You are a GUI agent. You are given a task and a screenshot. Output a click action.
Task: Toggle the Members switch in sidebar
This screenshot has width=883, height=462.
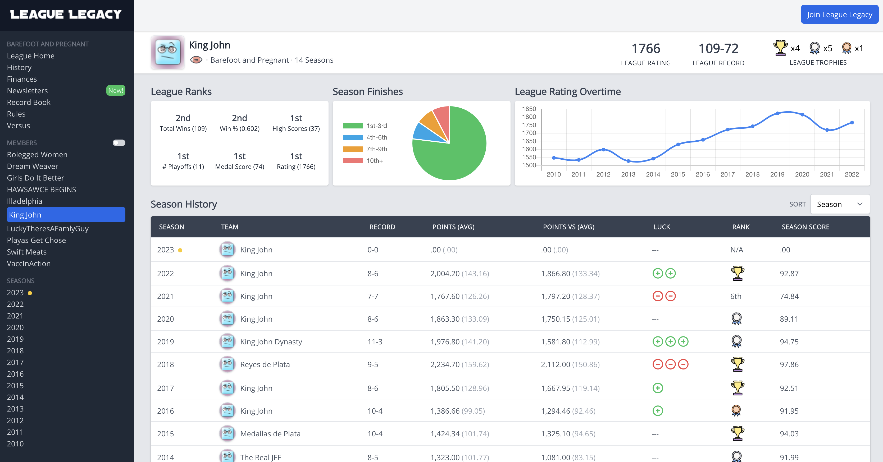[119, 143]
